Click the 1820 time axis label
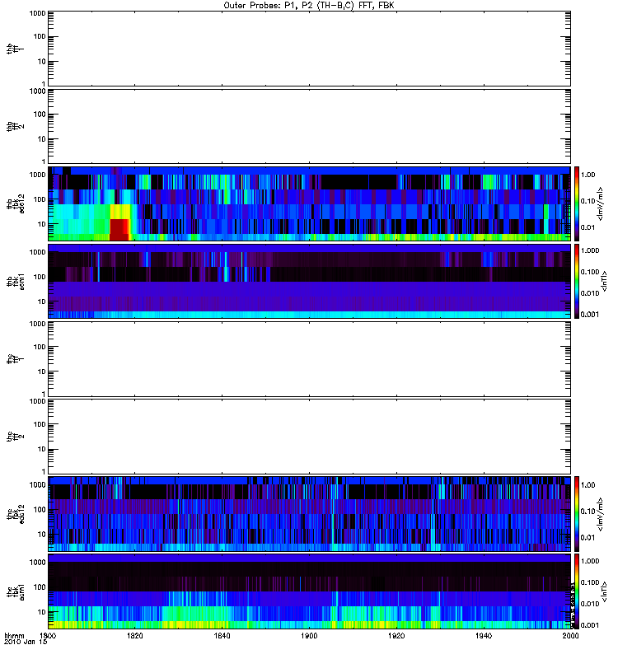618x659 pixels. pyautogui.click(x=135, y=636)
